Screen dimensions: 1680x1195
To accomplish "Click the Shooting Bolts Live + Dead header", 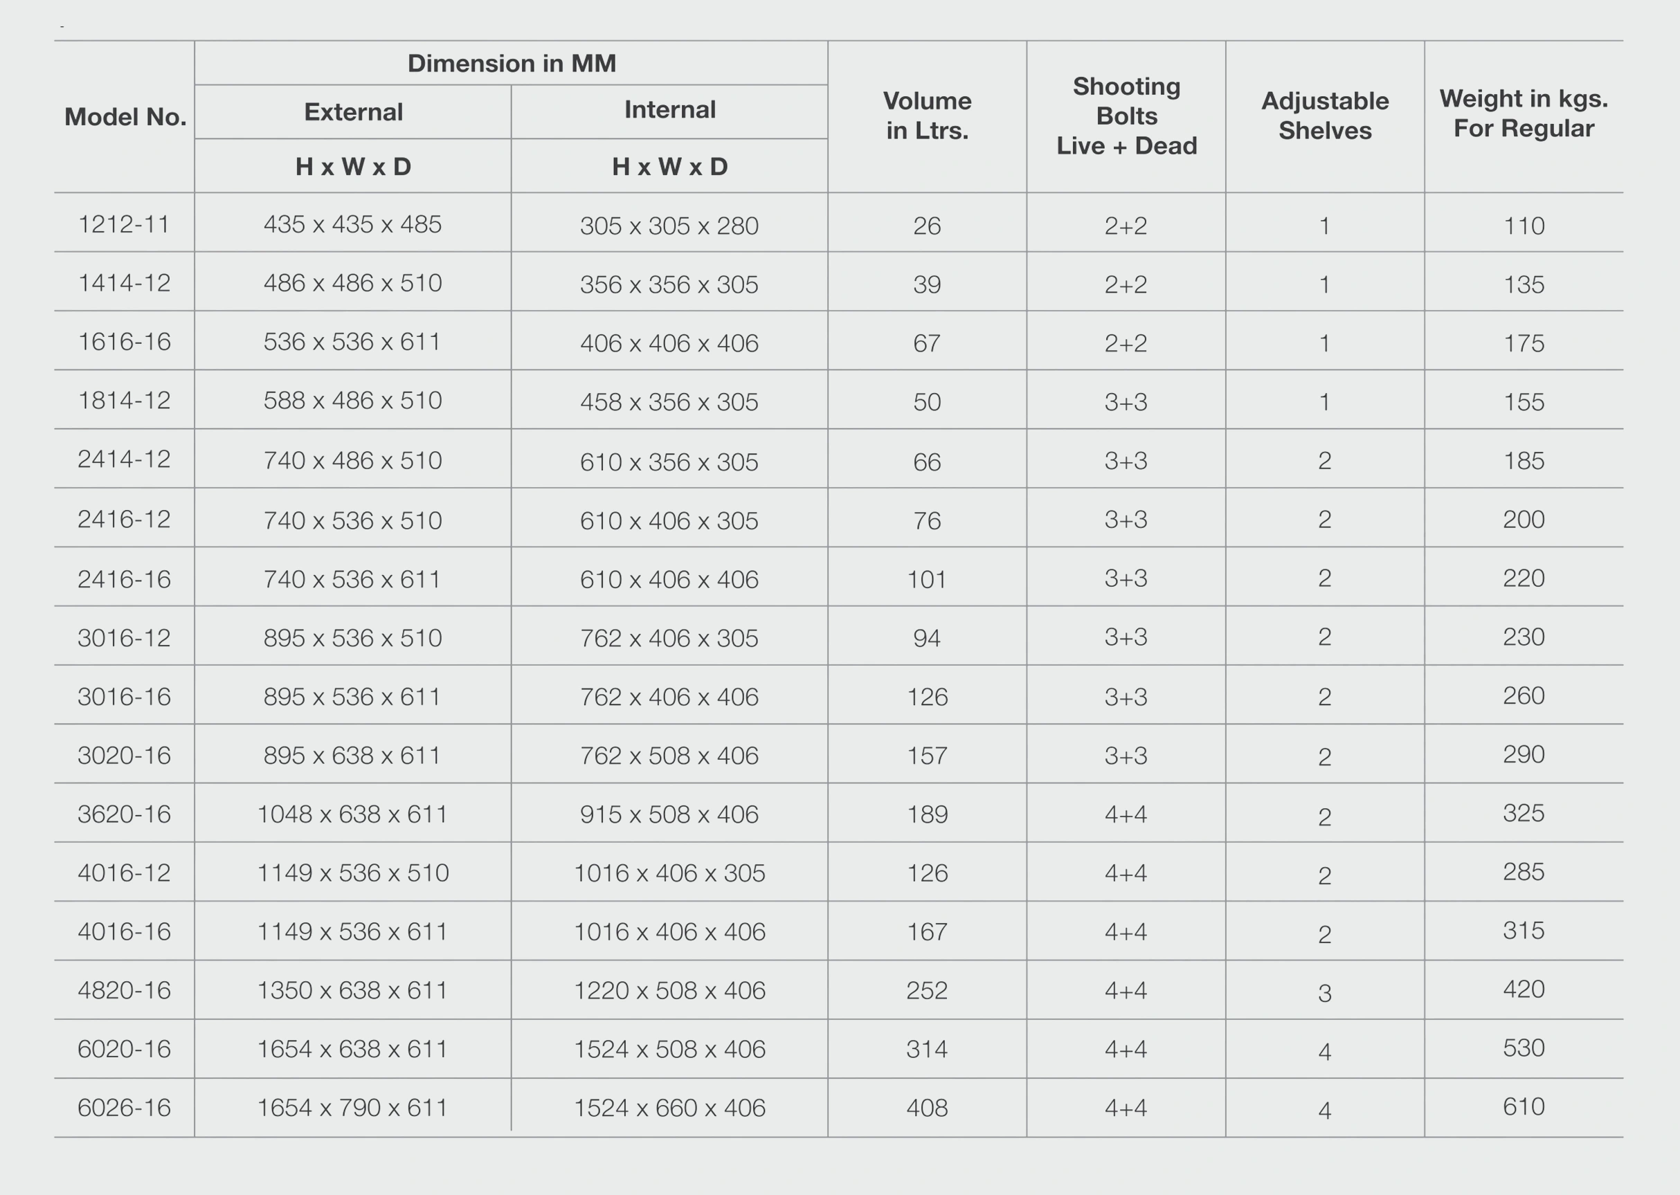I will click(x=1126, y=116).
